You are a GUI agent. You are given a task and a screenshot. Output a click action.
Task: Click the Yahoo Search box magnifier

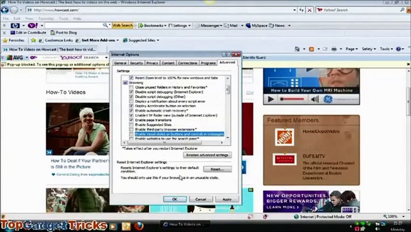(x=402, y=10)
